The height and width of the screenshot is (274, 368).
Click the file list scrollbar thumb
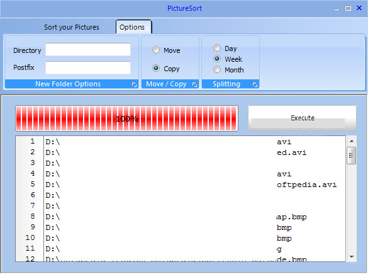352,156
